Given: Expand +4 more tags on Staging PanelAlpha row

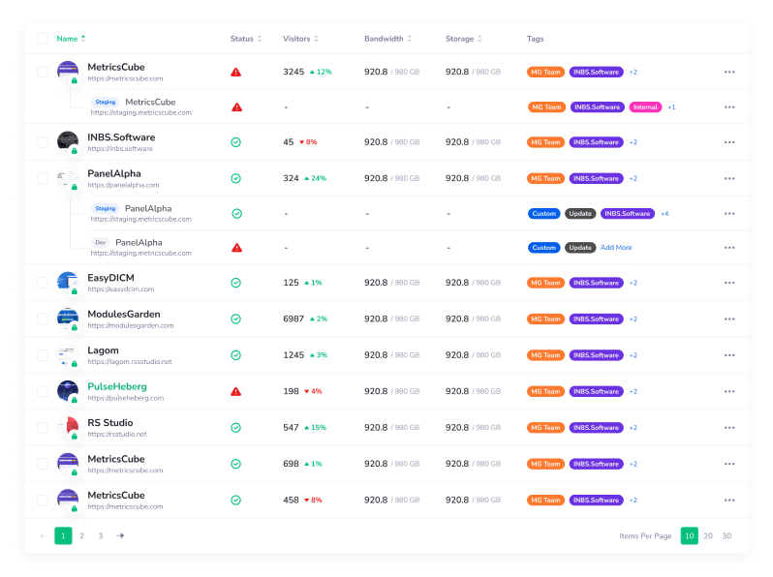Looking at the screenshot, I should click(x=665, y=214).
